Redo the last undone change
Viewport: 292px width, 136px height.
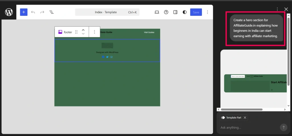coord(42,12)
